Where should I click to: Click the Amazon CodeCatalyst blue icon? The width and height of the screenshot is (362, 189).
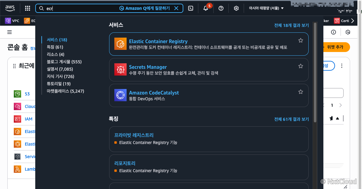(x=120, y=95)
